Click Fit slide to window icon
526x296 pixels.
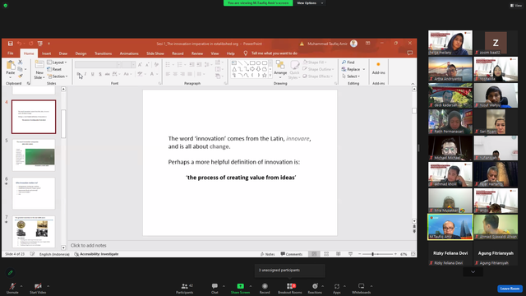coord(413,254)
